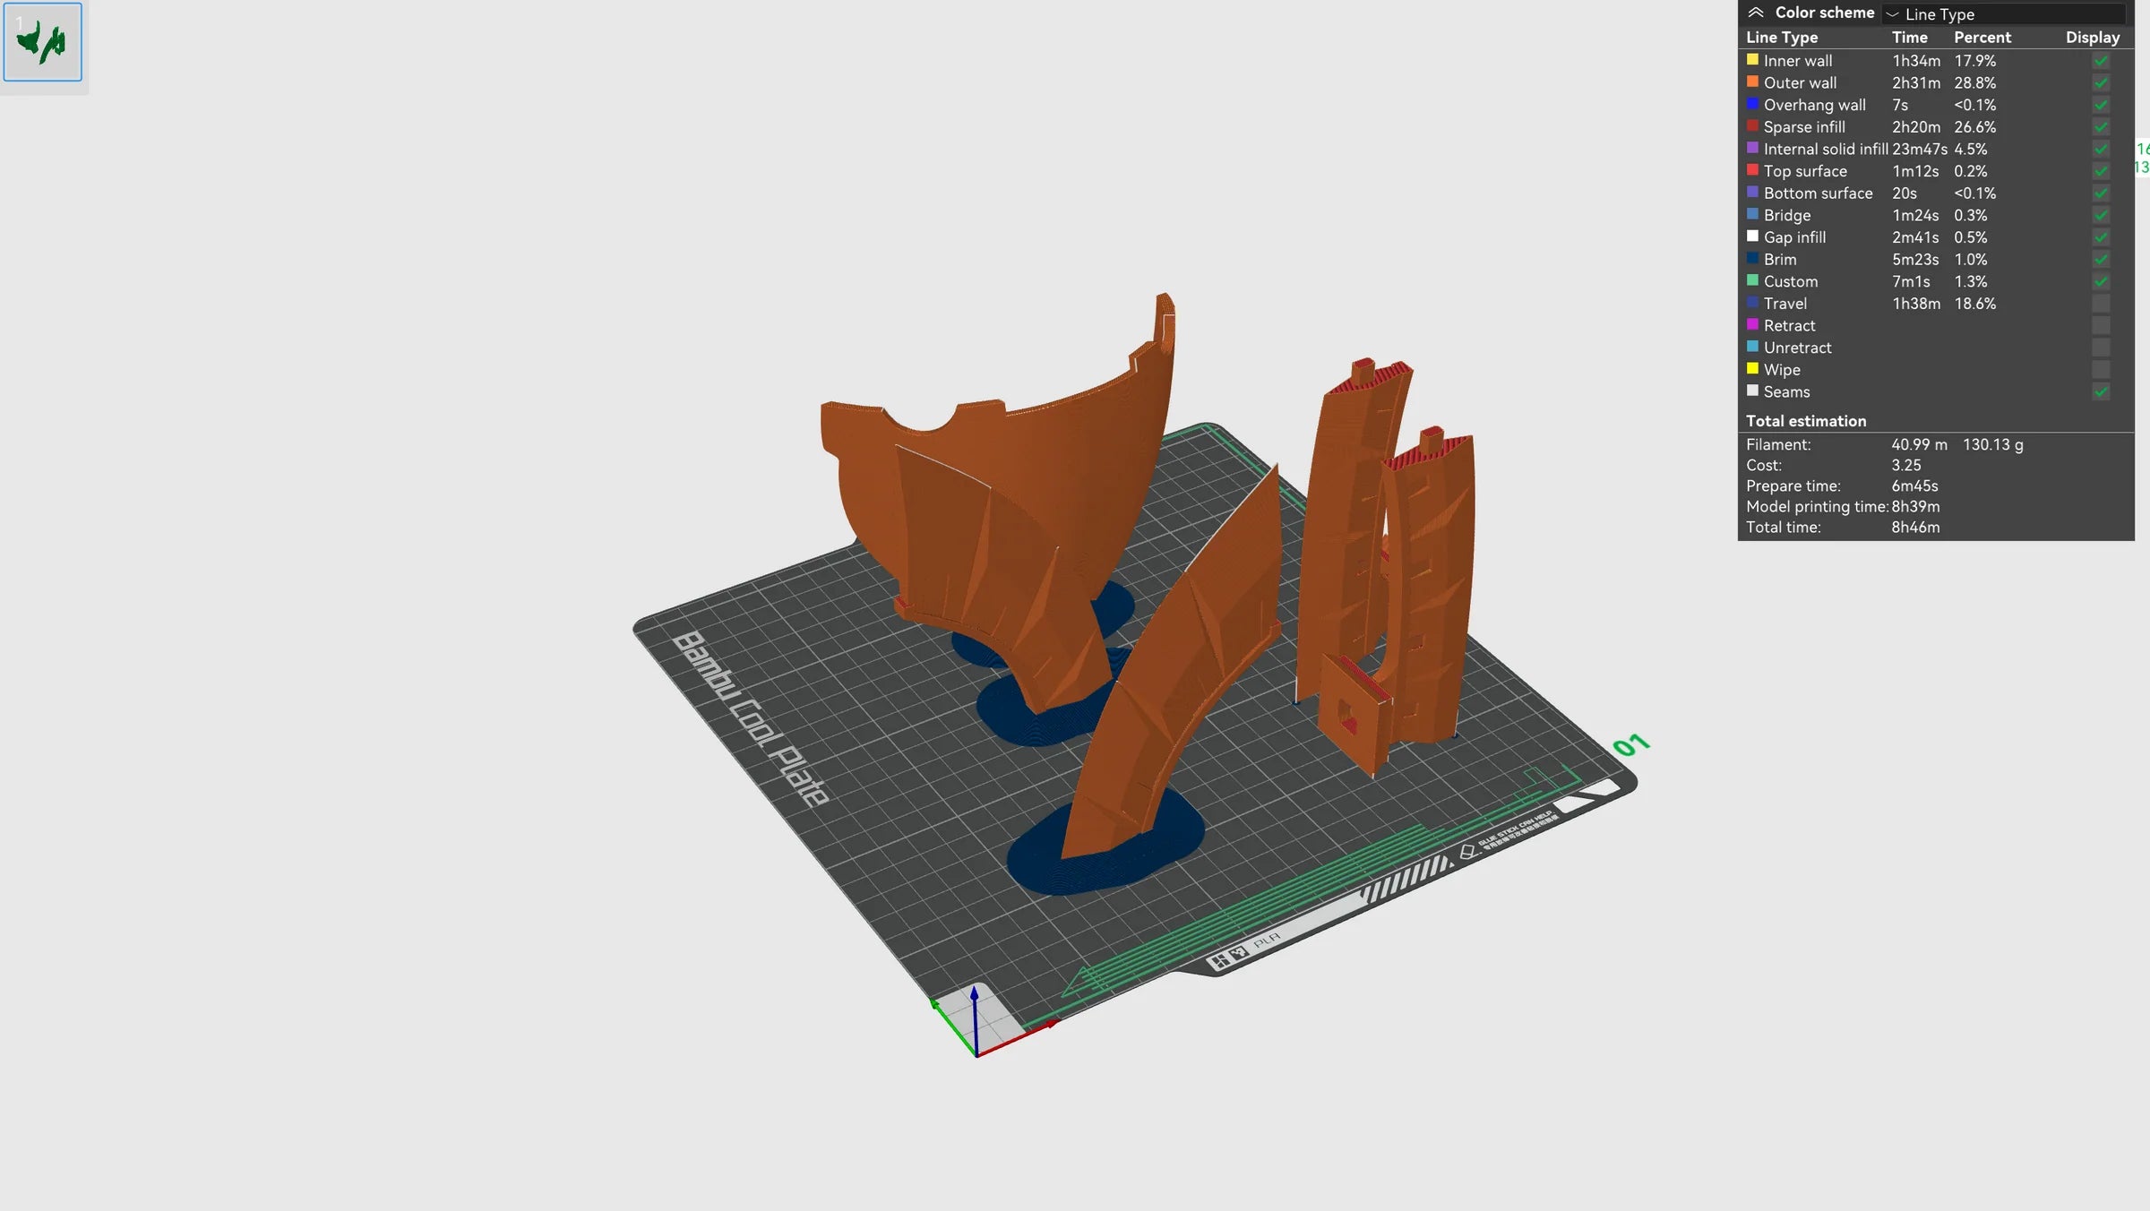Enable Retract display checkbox

click(2101, 326)
